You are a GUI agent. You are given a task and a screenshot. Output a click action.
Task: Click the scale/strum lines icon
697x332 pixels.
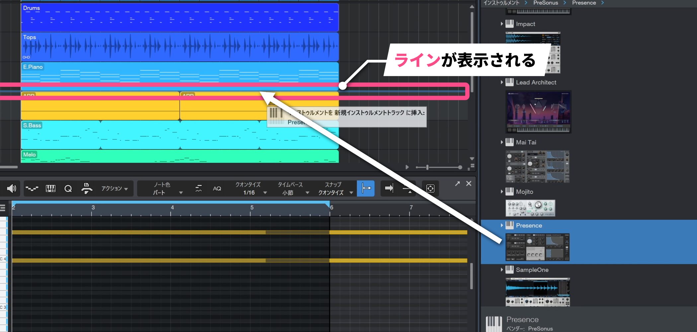(x=198, y=189)
